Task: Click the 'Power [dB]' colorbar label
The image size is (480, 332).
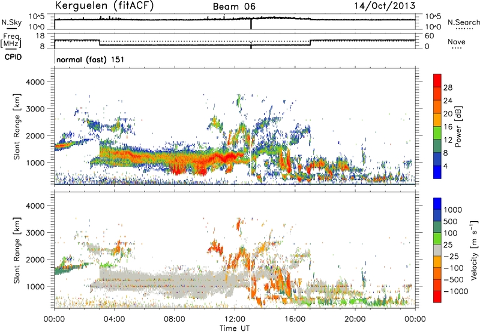Action: click(458, 126)
